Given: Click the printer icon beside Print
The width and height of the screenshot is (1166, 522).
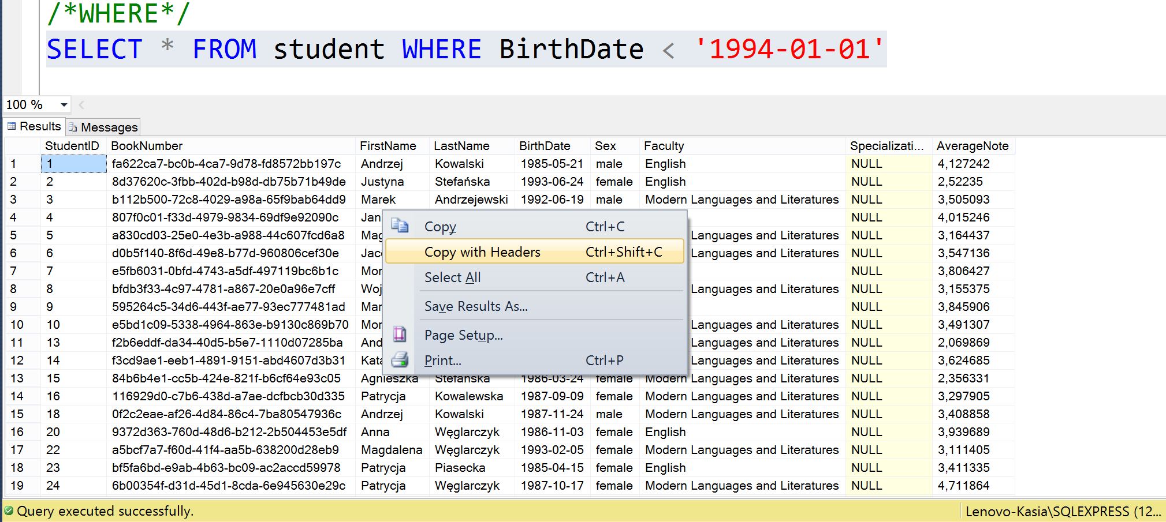Looking at the screenshot, I should (400, 360).
